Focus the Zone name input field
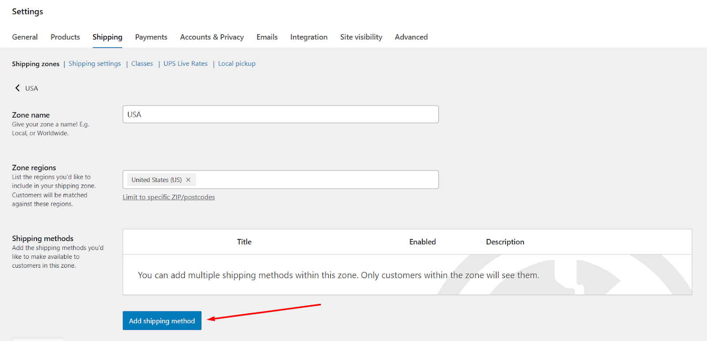Screen dimensions: 707x341 pyautogui.click(x=281, y=114)
